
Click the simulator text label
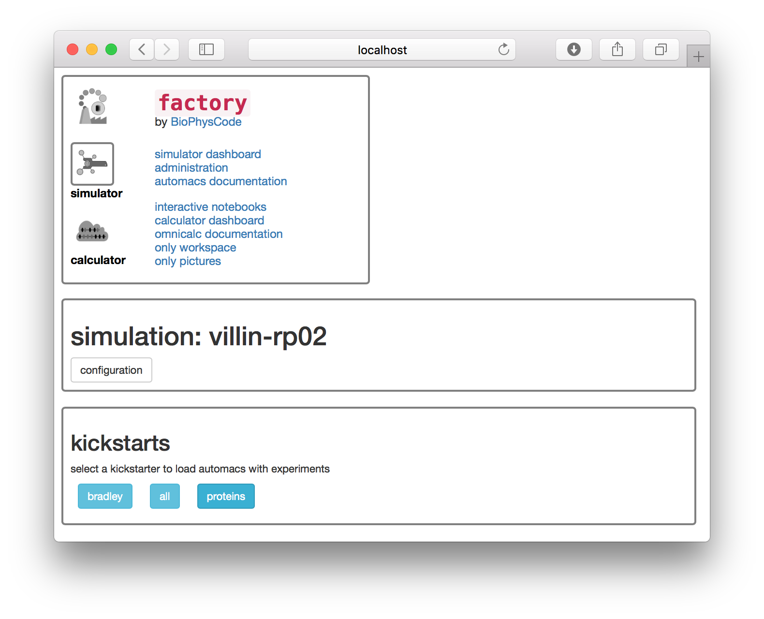click(x=97, y=193)
